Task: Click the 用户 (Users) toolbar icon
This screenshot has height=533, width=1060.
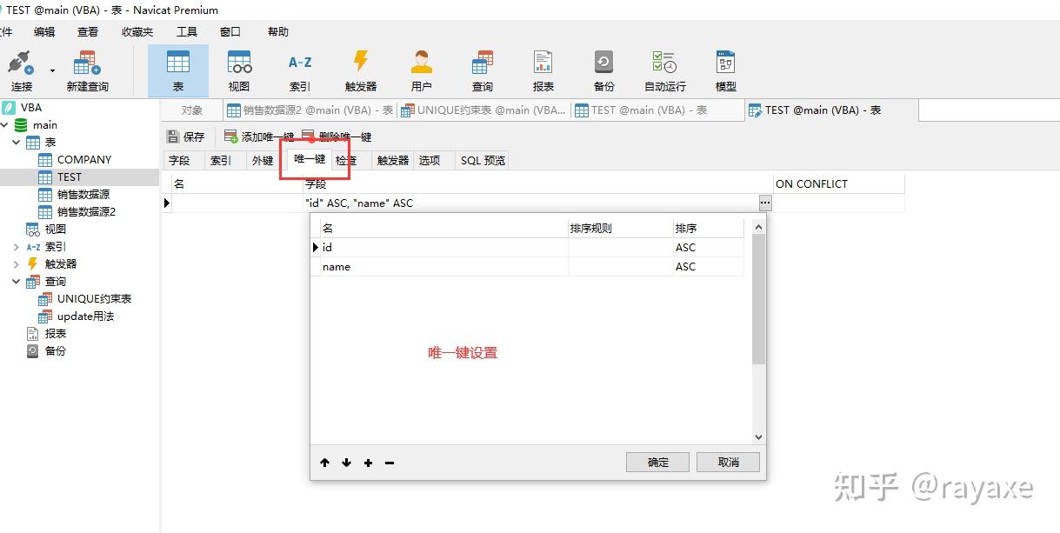Action: click(x=422, y=70)
